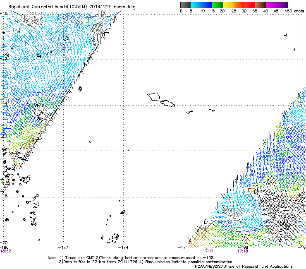This screenshot has width=306, height=269.
Task: Click the NOAA/NESDIS credit text
Action: coord(244,267)
